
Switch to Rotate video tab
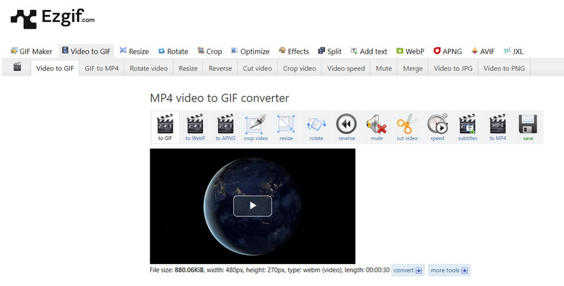tap(149, 68)
